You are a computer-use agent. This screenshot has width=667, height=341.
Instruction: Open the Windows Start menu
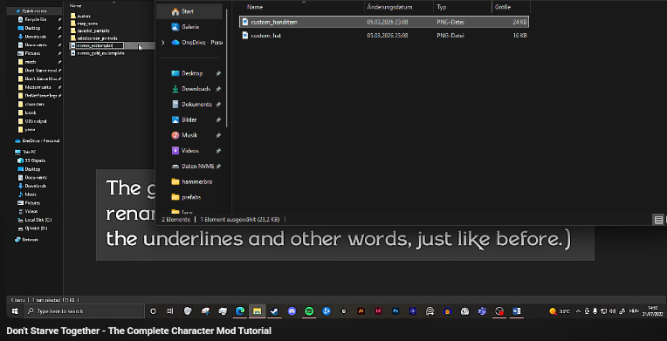pos(15,311)
